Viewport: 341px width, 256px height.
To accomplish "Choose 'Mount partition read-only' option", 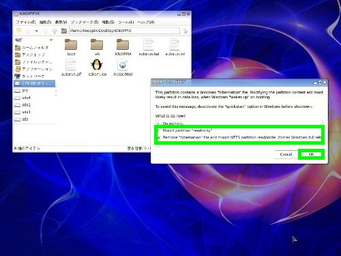I will click(239, 130).
